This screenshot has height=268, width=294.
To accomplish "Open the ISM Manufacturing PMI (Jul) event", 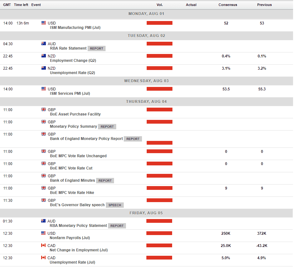I will (x=75, y=28).
